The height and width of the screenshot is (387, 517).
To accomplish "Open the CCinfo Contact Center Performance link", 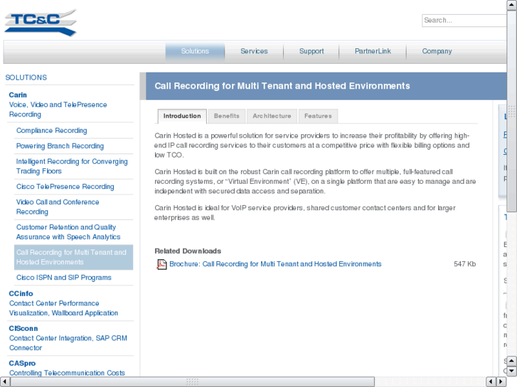I will coord(63,303).
